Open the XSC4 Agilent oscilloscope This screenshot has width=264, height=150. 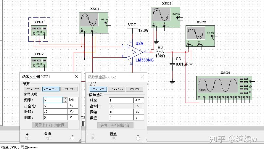pyautogui.click(x=224, y=88)
